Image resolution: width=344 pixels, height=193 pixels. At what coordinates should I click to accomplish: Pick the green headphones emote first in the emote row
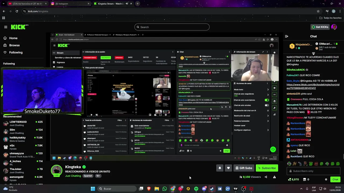pos(289,164)
